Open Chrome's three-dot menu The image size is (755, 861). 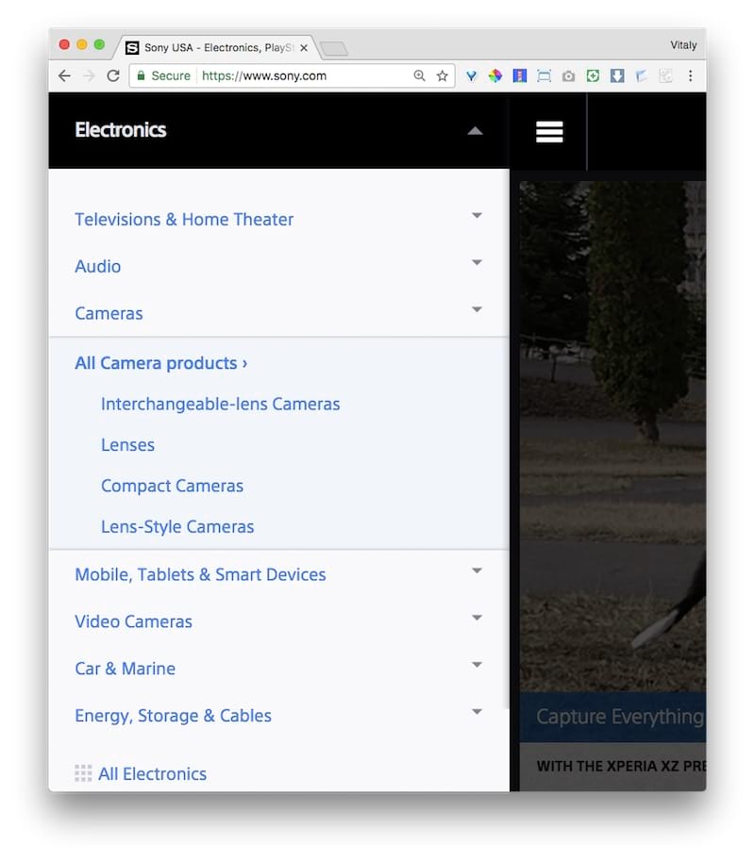[x=690, y=75]
